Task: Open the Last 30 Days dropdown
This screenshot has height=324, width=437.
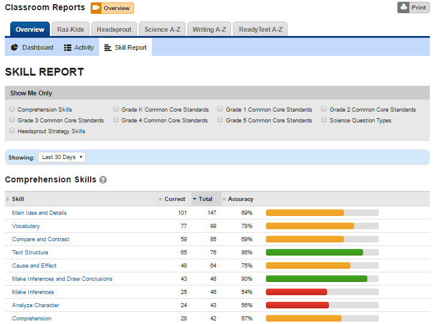Action: [x=62, y=157]
